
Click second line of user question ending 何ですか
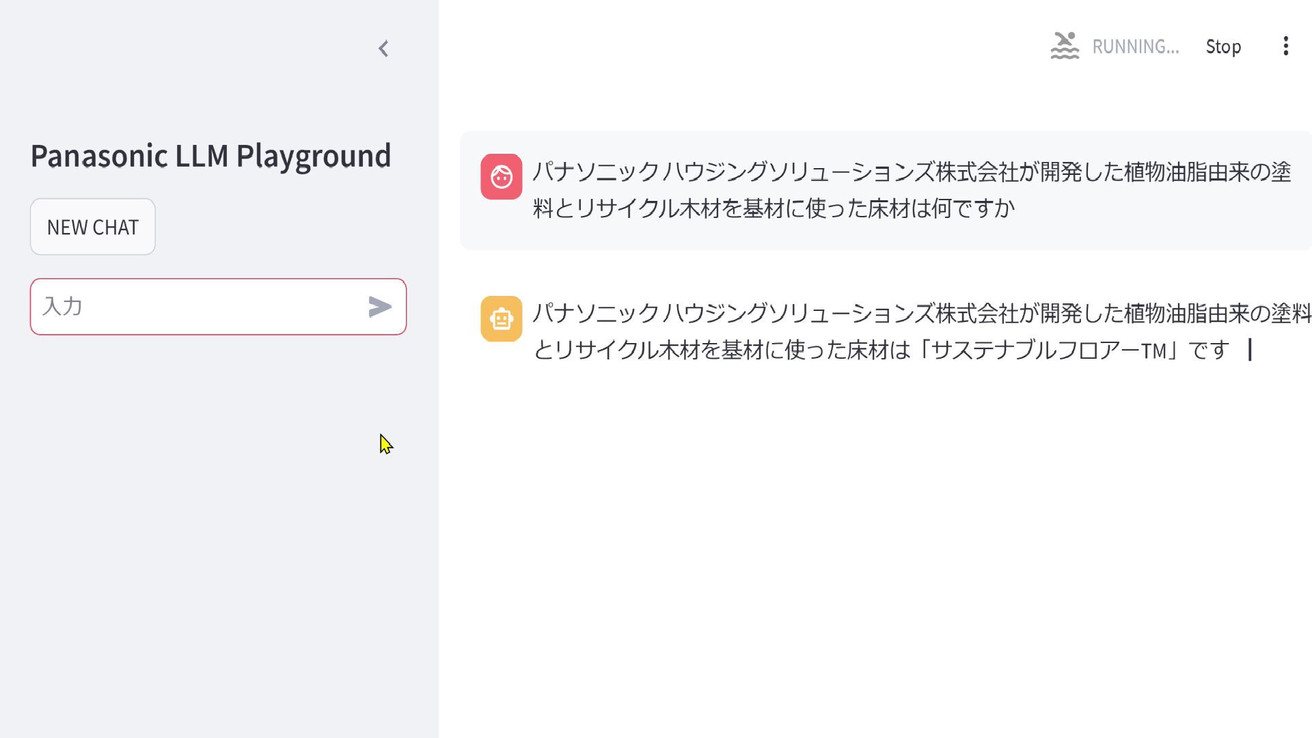pyautogui.click(x=773, y=208)
